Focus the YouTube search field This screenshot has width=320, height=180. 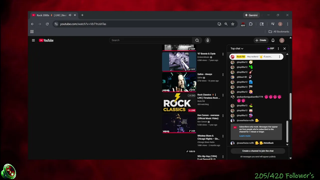[151, 40]
